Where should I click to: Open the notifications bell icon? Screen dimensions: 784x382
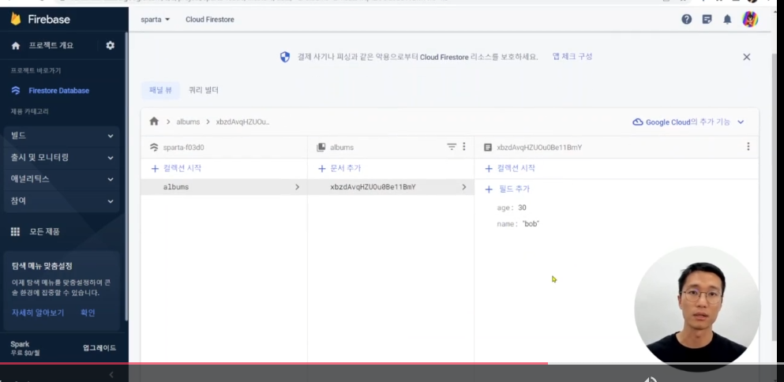click(x=727, y=20)
